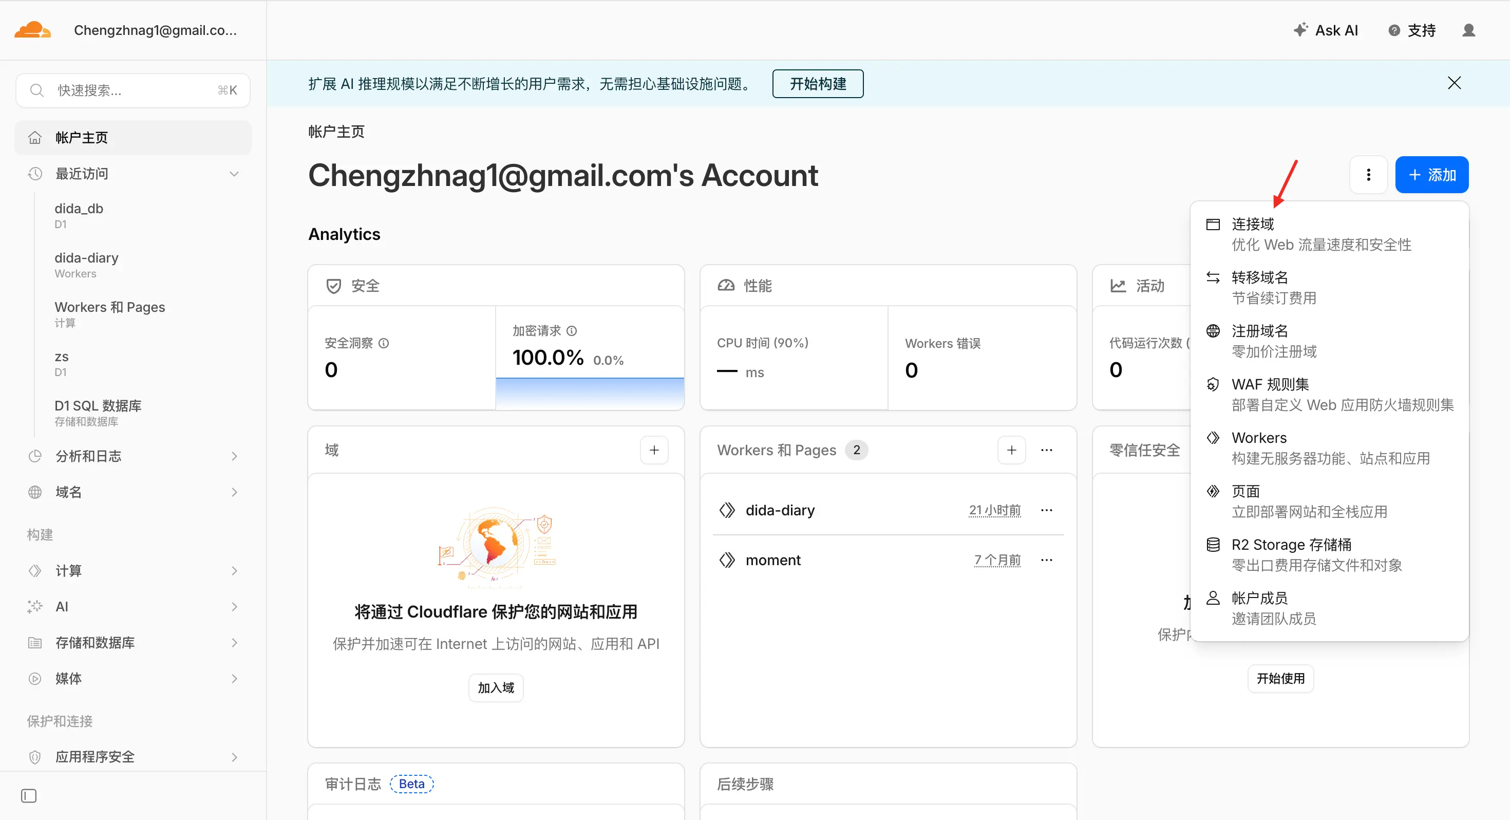This screenshot has width=1510, height=820.
Task: Dismiss the AI inference banner
Action: click(x=1454, y=83)
